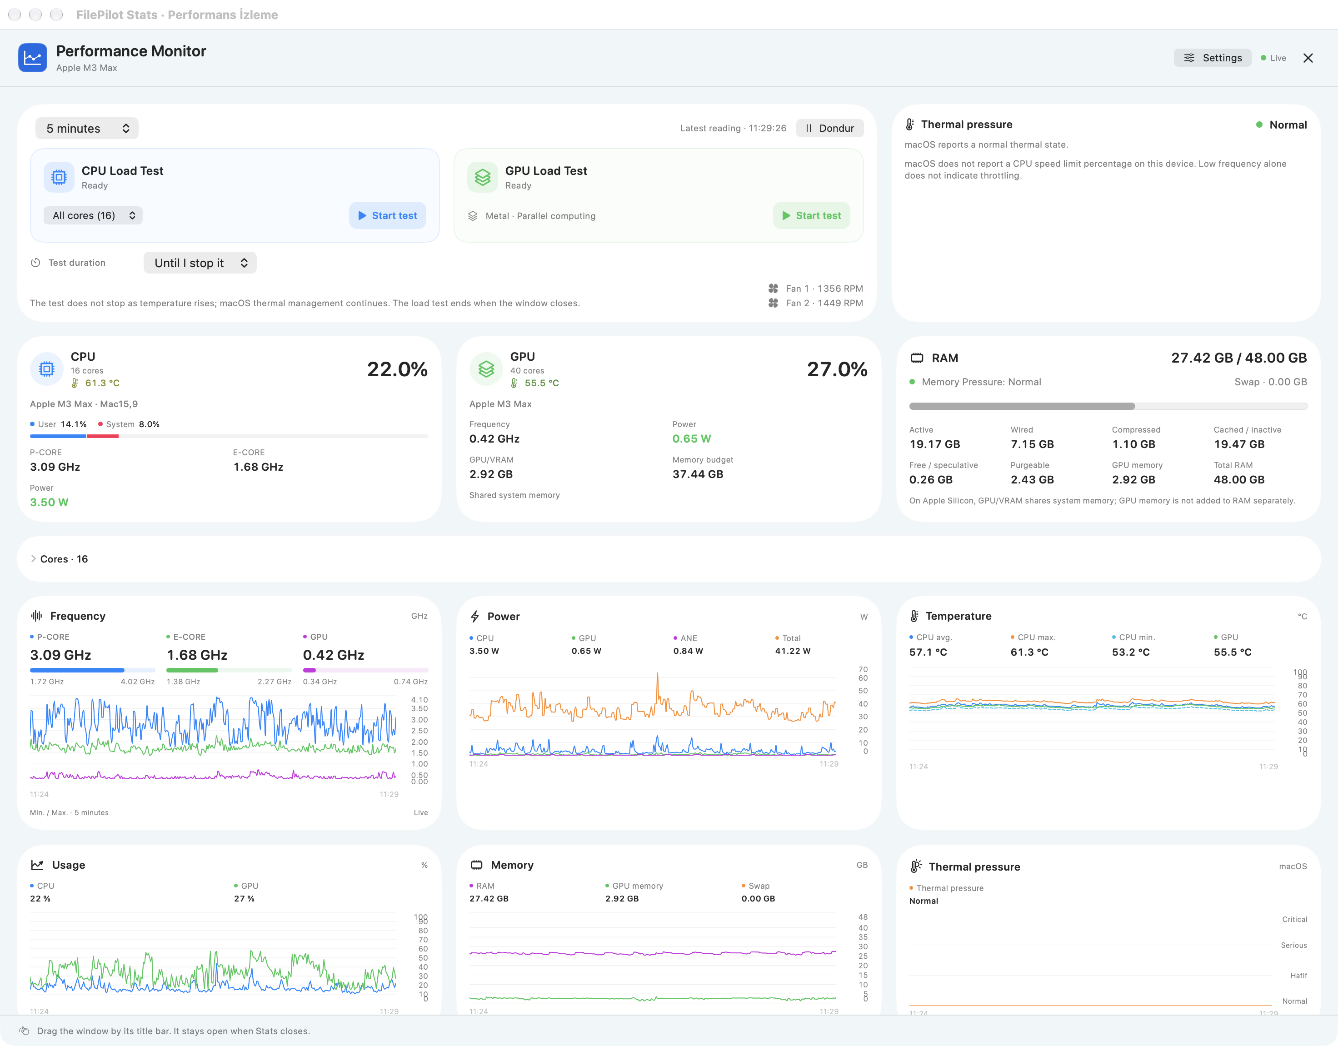This screenshot has height=1046, width=1338.
Task: Start the GPU load test
Action: coord(811,215)
